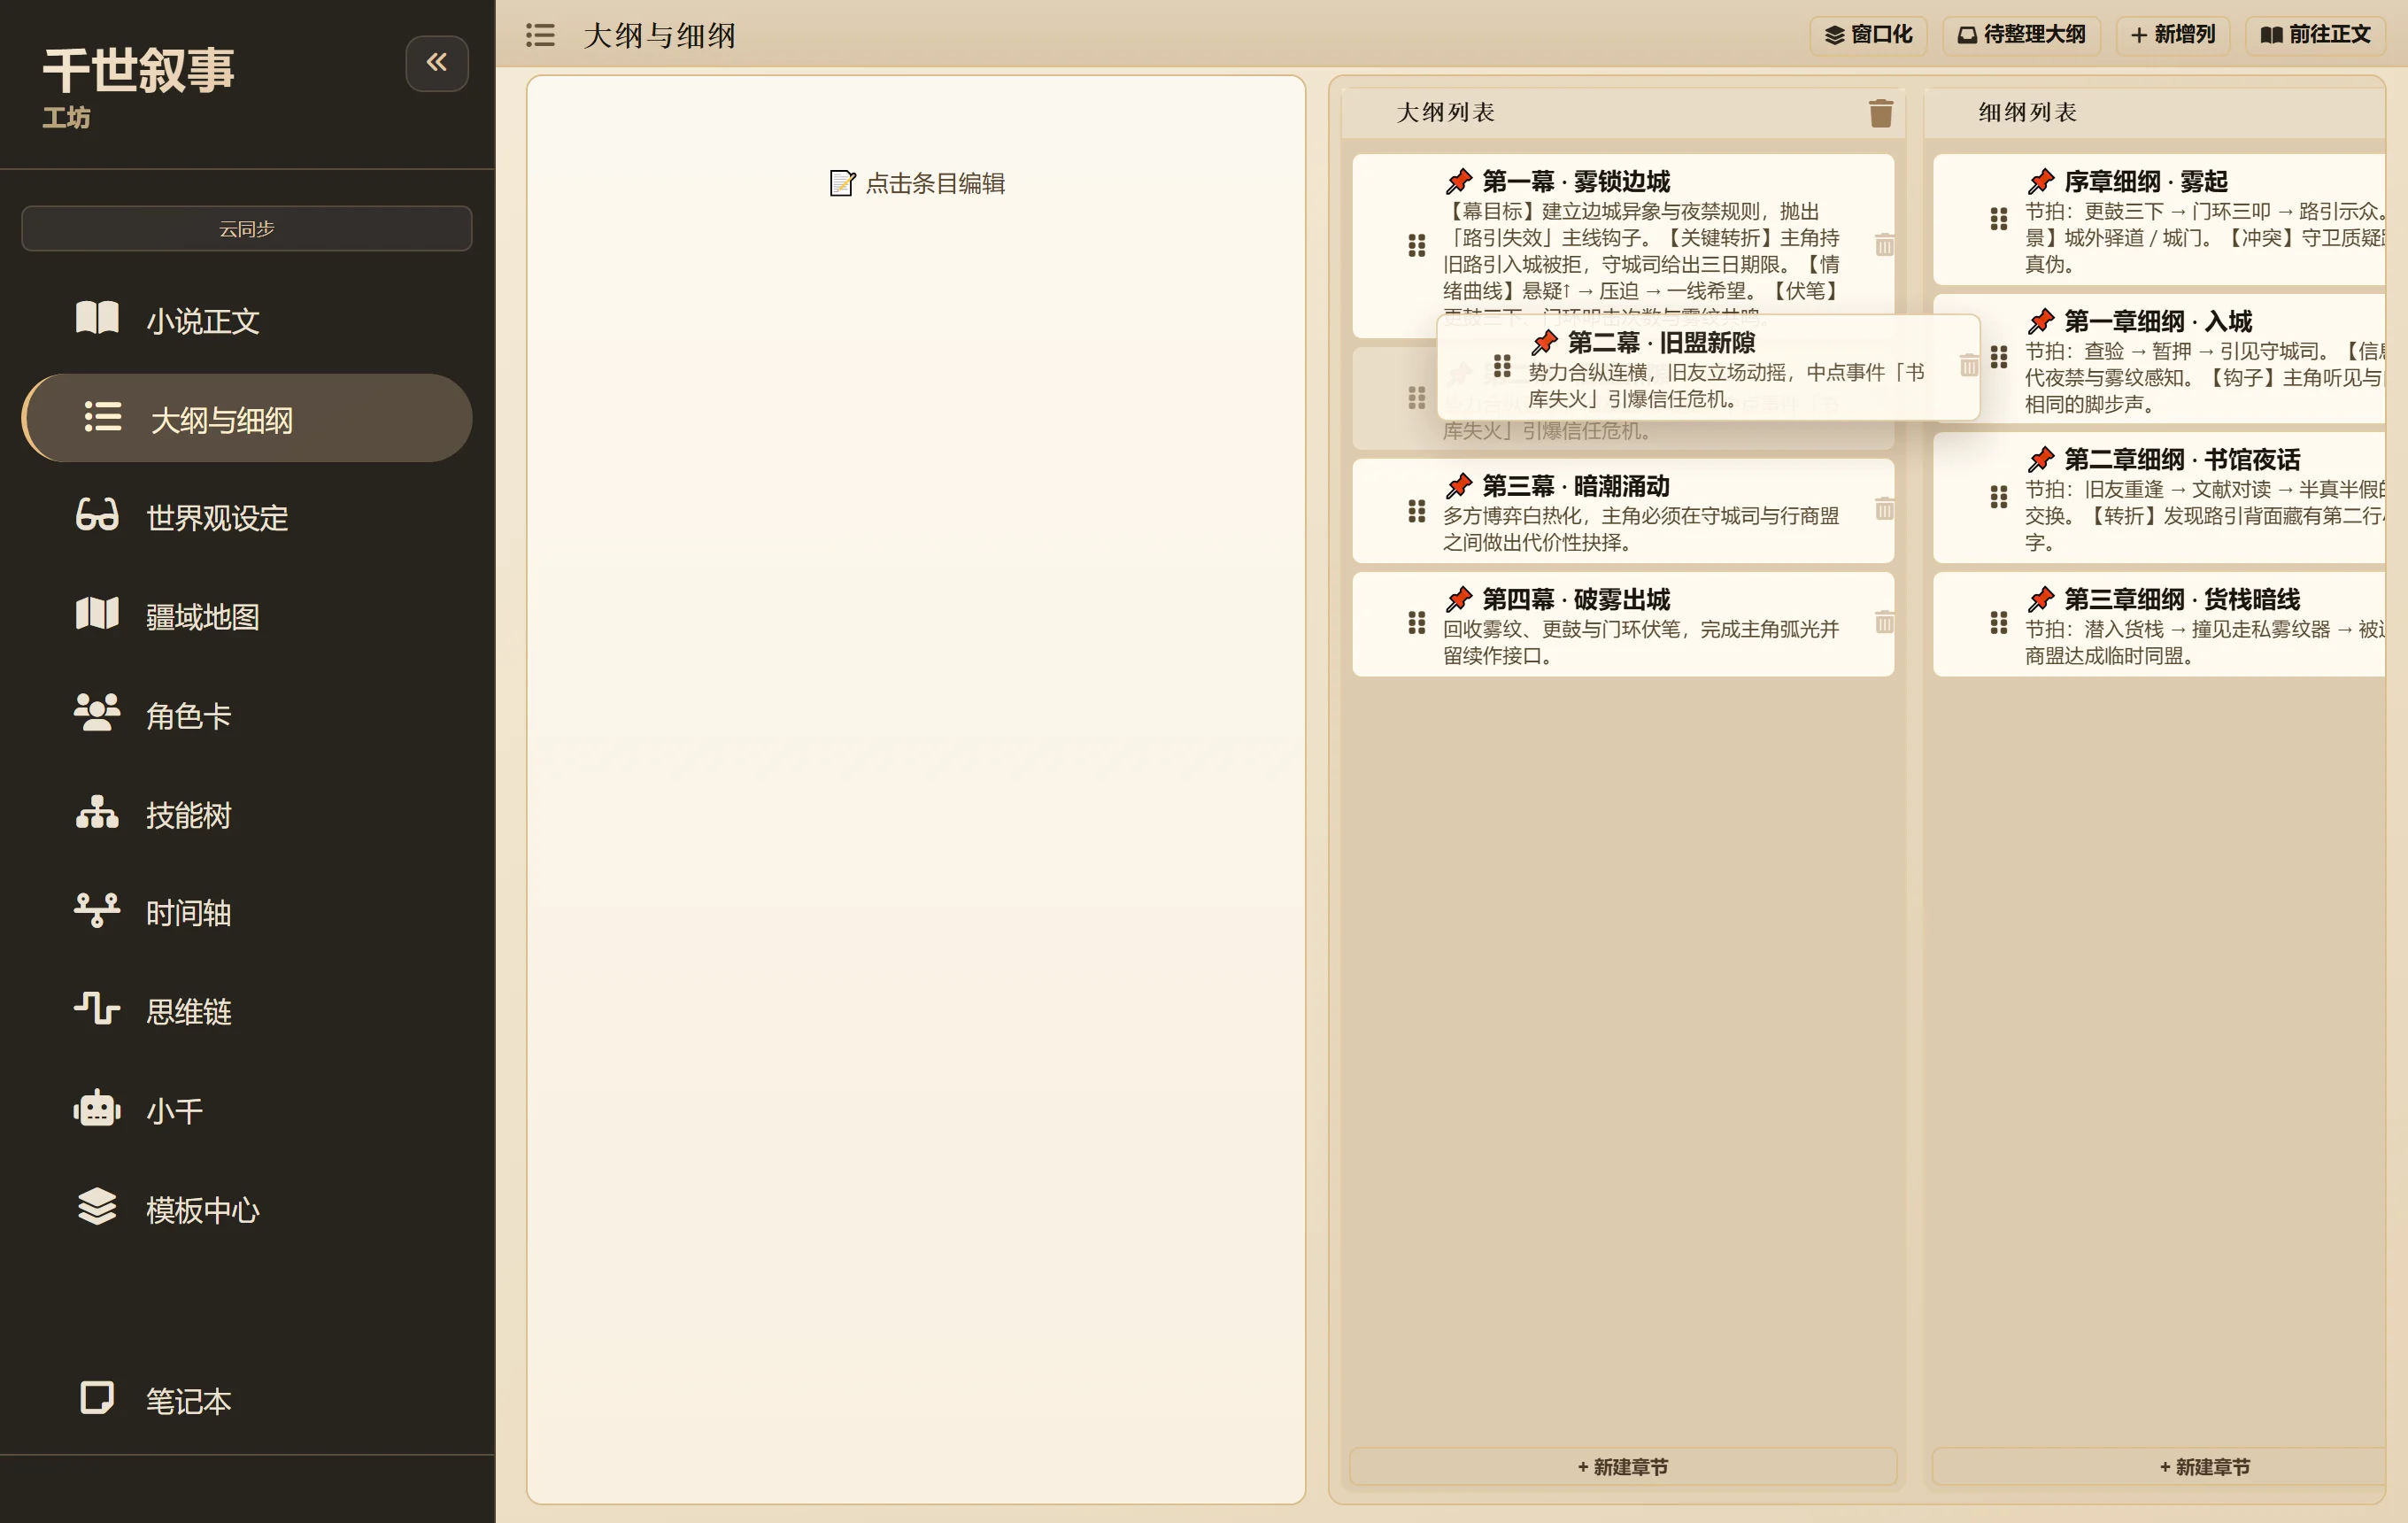Screen dimensions: 2408x1523
Task: Click the drag handle of 第三幕 · 暗潮涌动
Action: 1417,511
